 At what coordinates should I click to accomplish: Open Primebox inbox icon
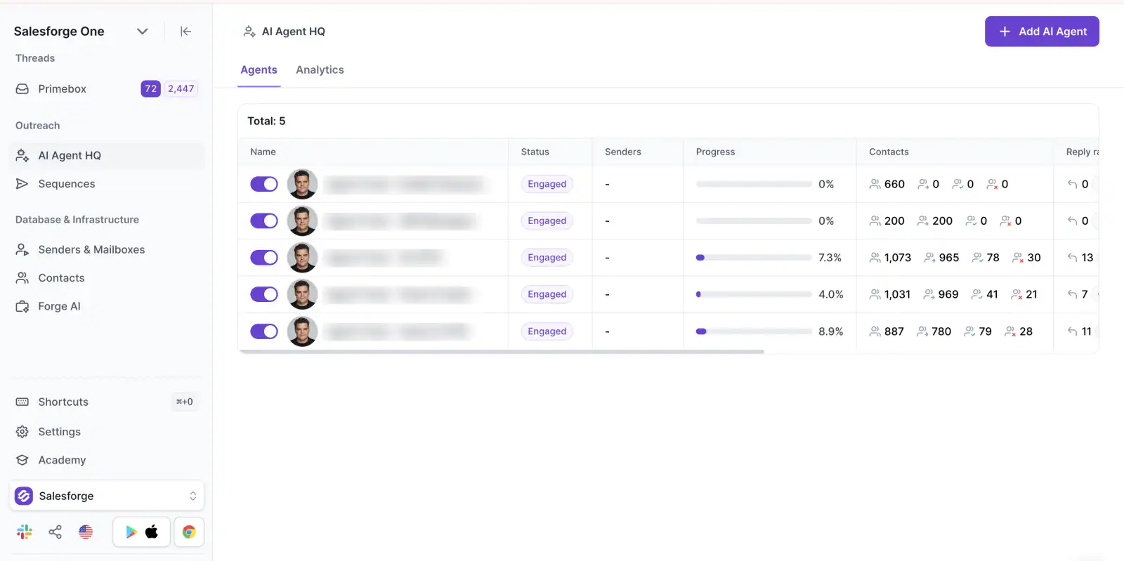[22, 89]
